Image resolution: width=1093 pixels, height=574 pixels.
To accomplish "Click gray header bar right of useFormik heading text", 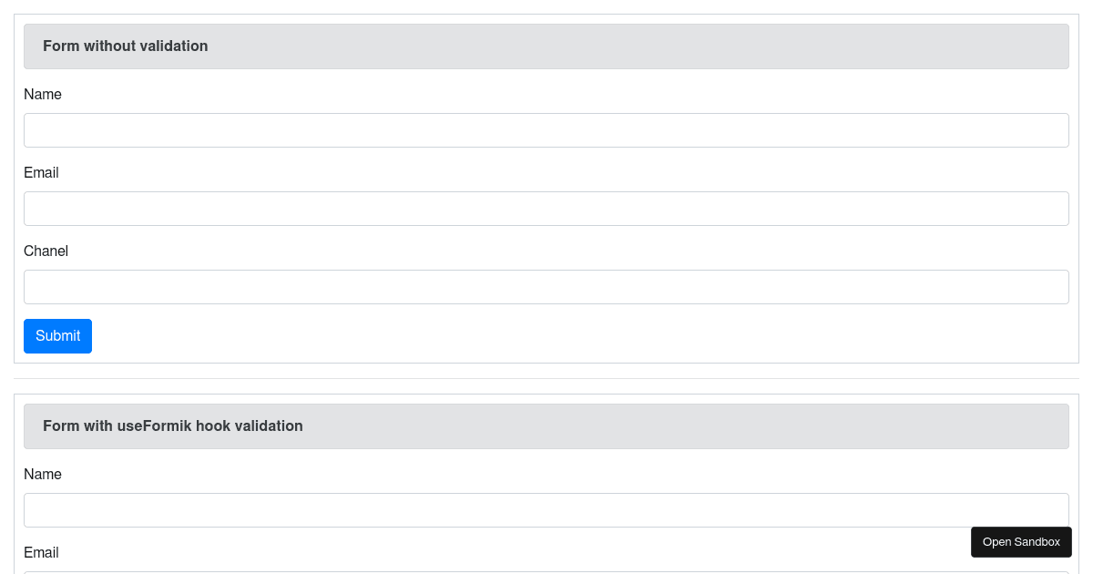I will (x=683, y=426).
